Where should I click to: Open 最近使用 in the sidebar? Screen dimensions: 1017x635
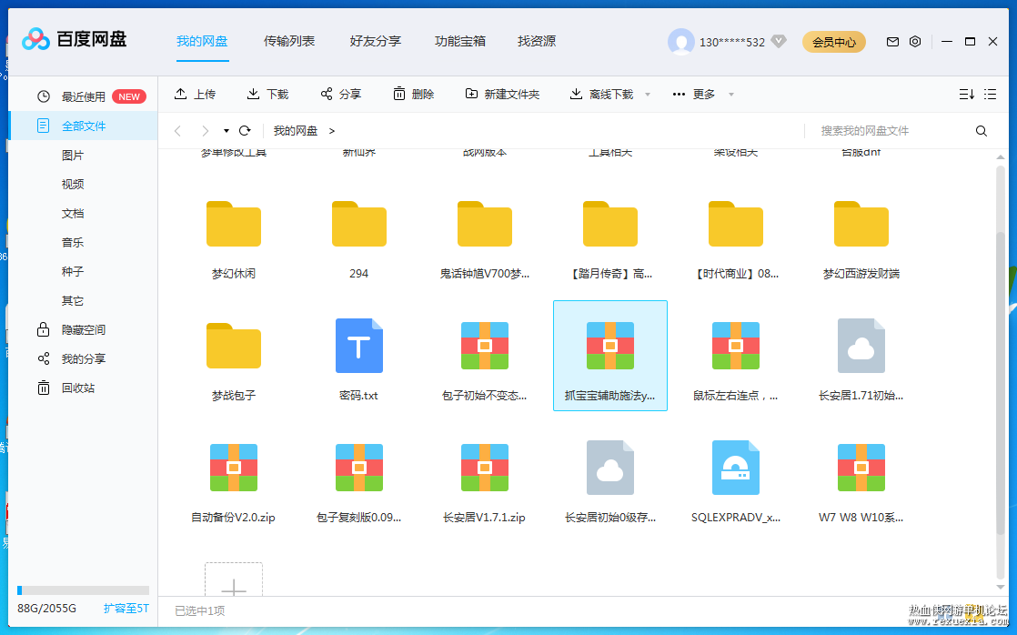pyautogui.click(x=83, y=96)
